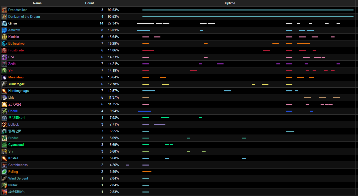Click the Srlr row icon
358x196 pixels.
click(x=4, y=152)
